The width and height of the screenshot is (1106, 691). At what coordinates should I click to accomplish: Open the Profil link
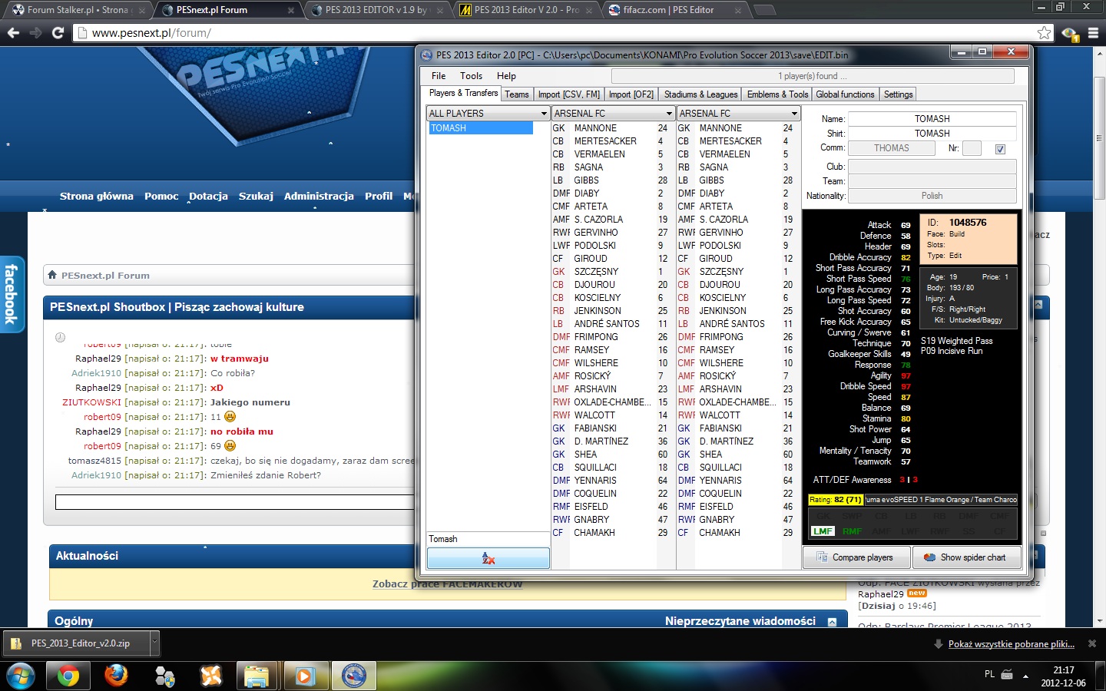tap(379, 196)
